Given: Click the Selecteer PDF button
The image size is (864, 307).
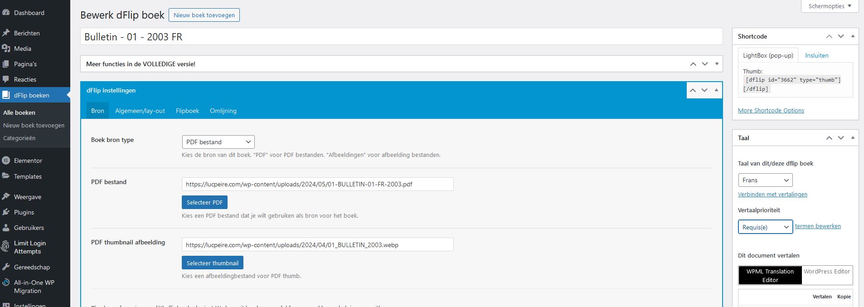Looking at the screenshot, I should pyautogui.click(x=204, y=202).
